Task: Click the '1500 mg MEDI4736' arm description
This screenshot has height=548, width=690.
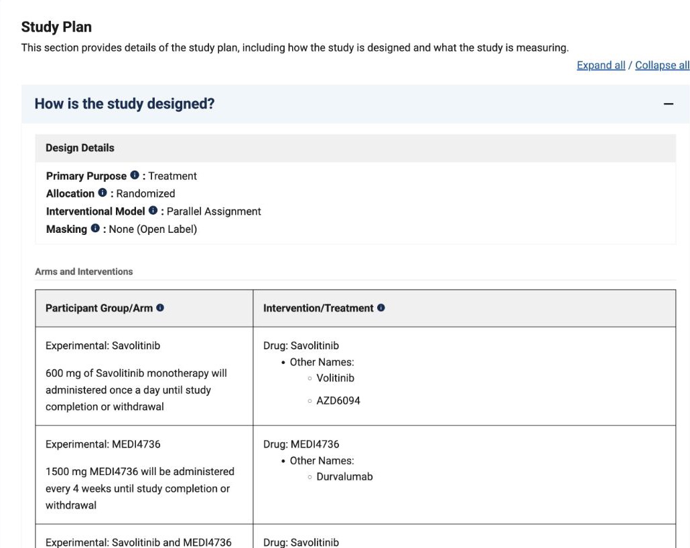Action: (139, 488)
